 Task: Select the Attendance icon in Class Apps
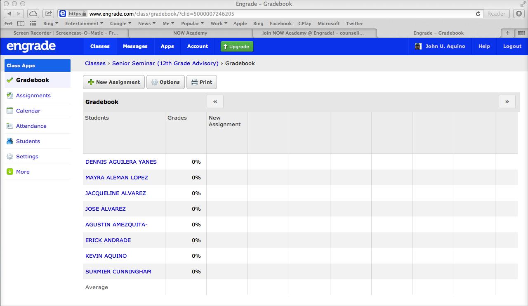9,126
